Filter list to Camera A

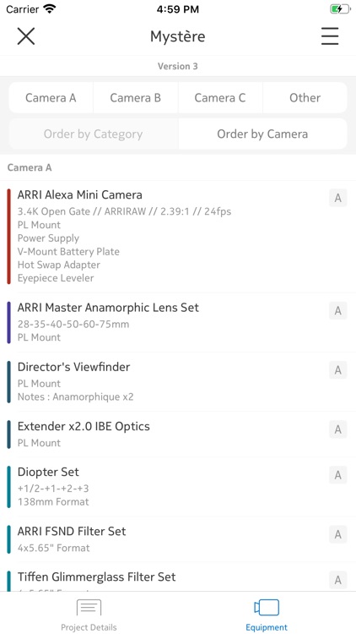[51, 97]
